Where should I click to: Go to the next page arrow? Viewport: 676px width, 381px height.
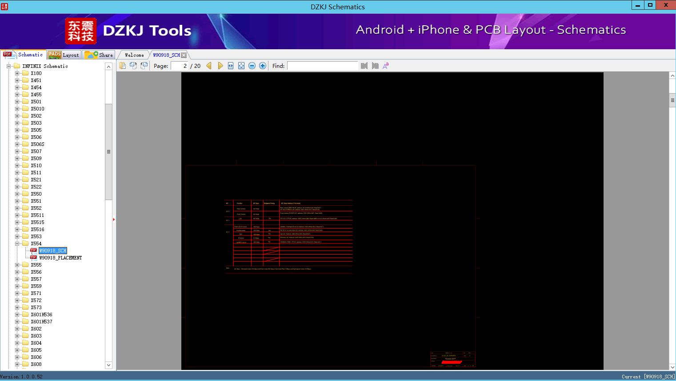[x=220, y=66]
